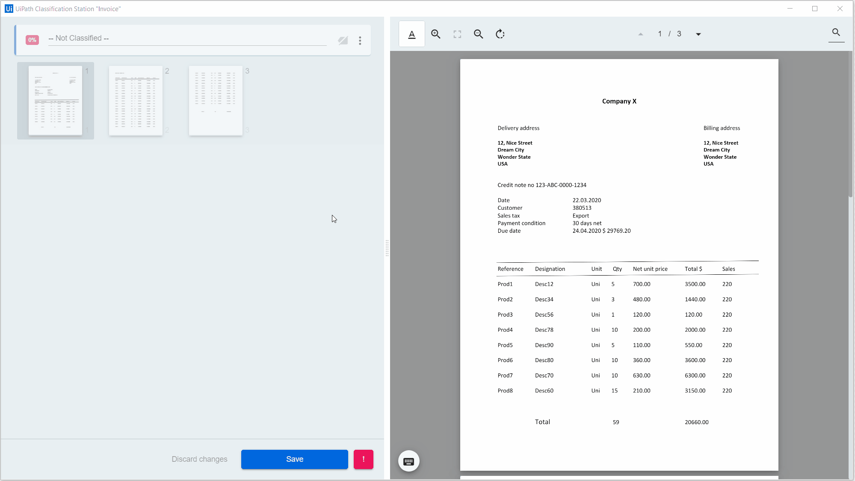Screen dimensions: 855x481
Task: Click Credit note no 123-ABC-0000-1234
Action: [x=542, y=185]
